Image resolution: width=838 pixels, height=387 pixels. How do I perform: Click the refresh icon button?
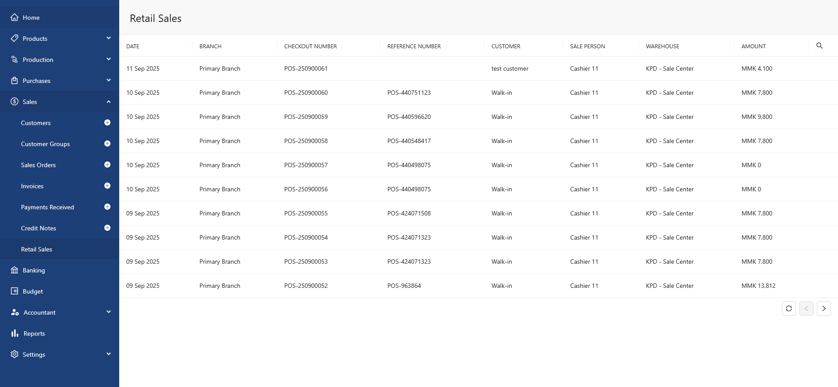pyautogui.click(x=788, y=308)
